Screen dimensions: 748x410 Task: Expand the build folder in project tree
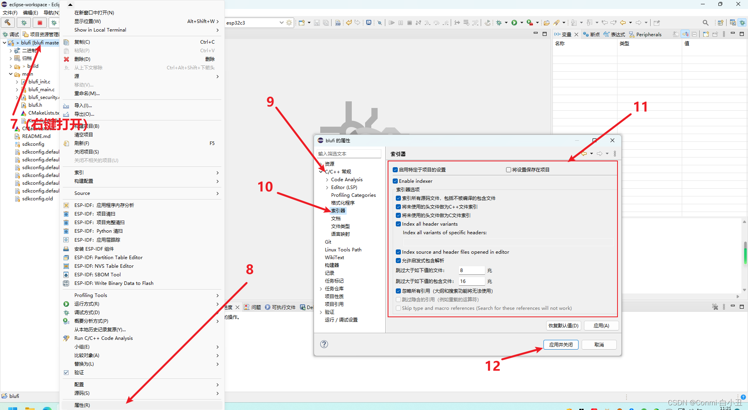pos(11,66)
